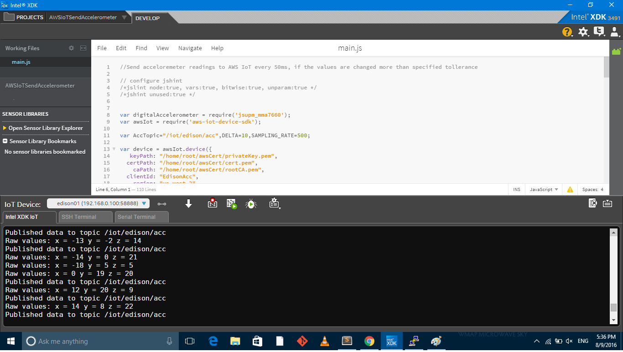Open the Twitter speech bubble menu

[599, 31]
